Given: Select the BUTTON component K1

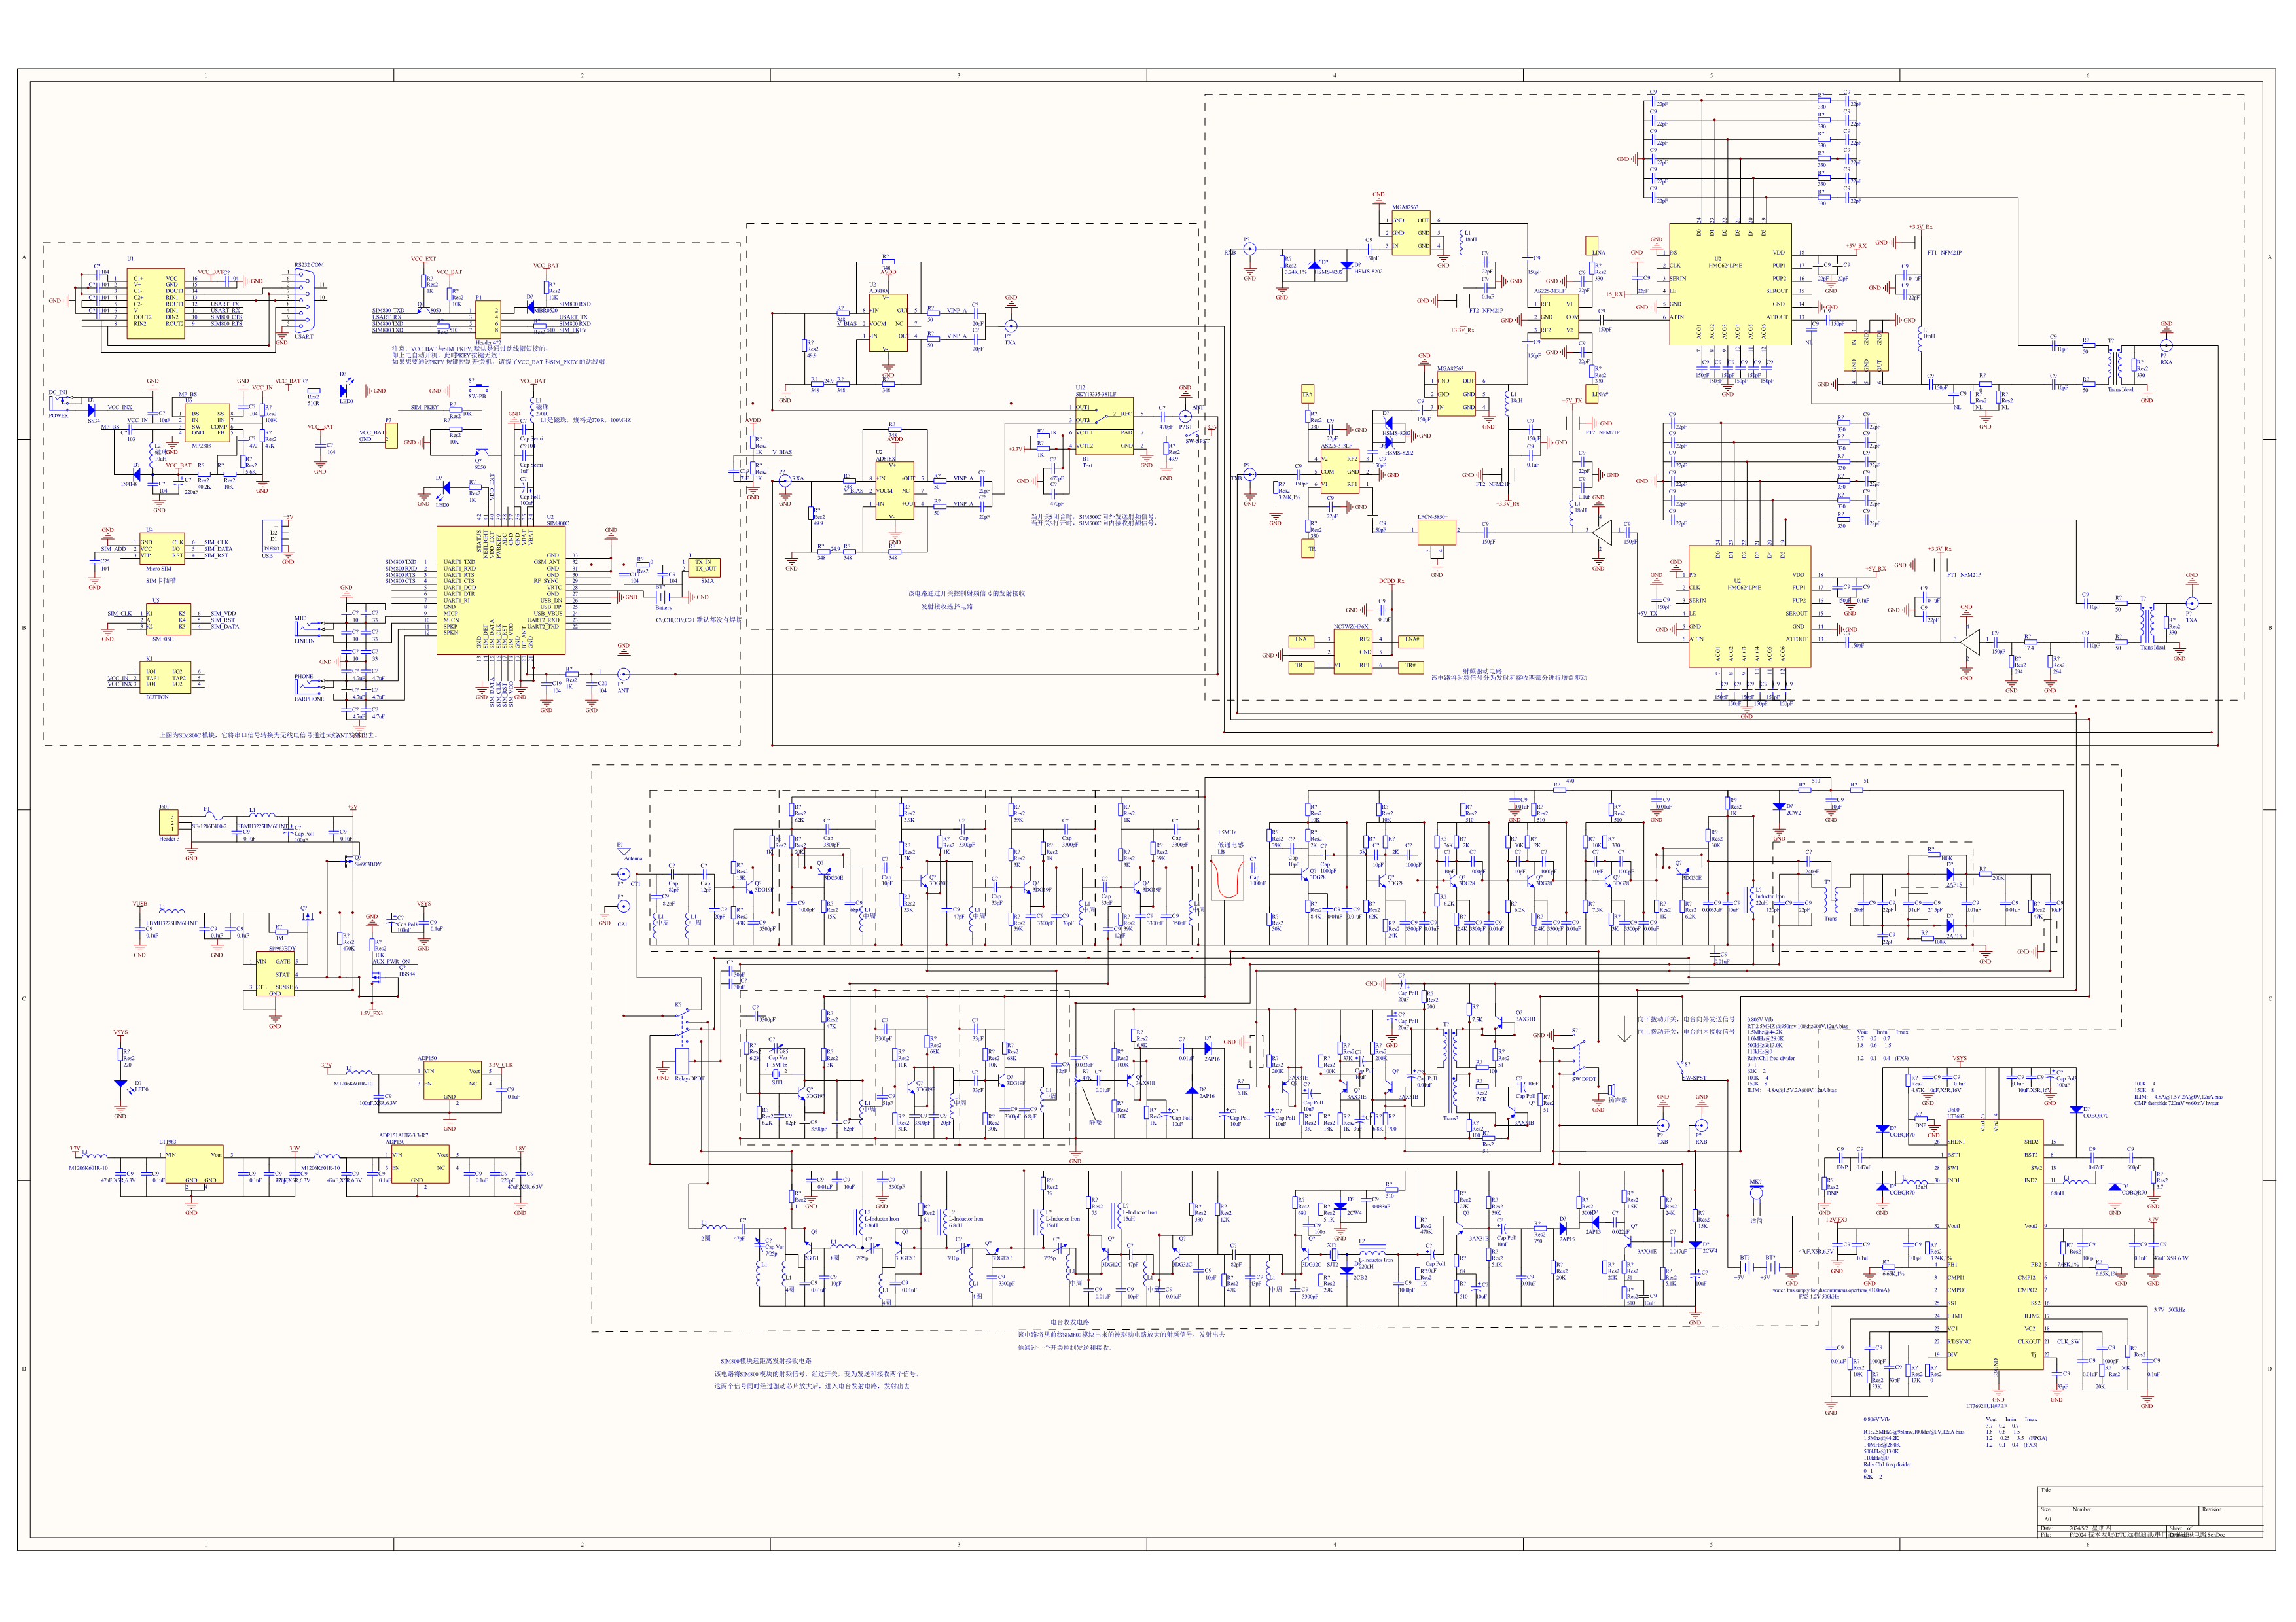Looking at the screenshot, I should (x=166, y=678).
